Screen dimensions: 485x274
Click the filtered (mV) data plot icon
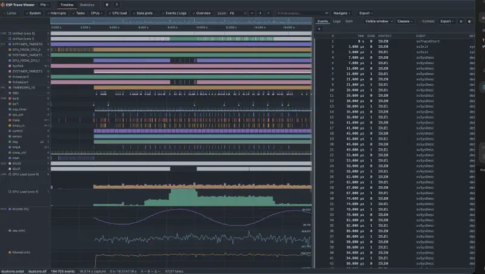tap(10, 252)
